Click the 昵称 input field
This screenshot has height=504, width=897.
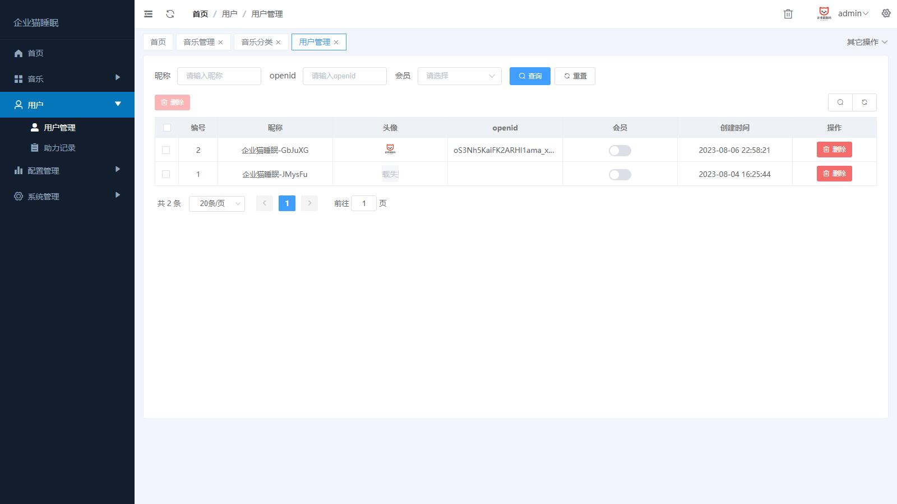pos(219,76)
